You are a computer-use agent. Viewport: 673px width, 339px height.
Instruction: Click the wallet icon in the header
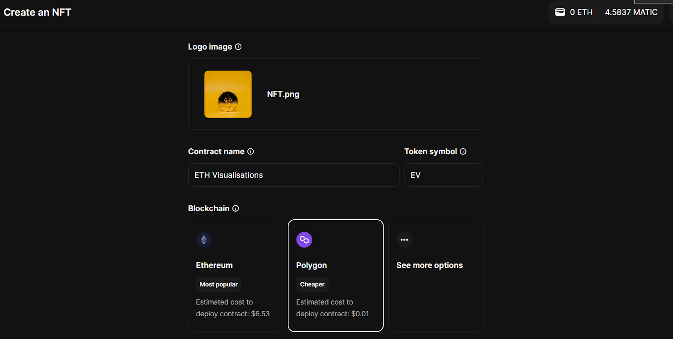[560, 12]
